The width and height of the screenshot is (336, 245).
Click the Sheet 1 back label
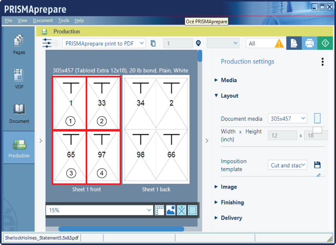(x=156, y=189)
